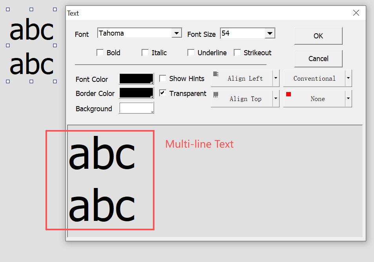
Task: Enable the Bold checkbox
Action: (x=100, y=52)
